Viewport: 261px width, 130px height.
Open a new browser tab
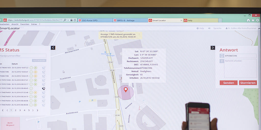(220, 20)
